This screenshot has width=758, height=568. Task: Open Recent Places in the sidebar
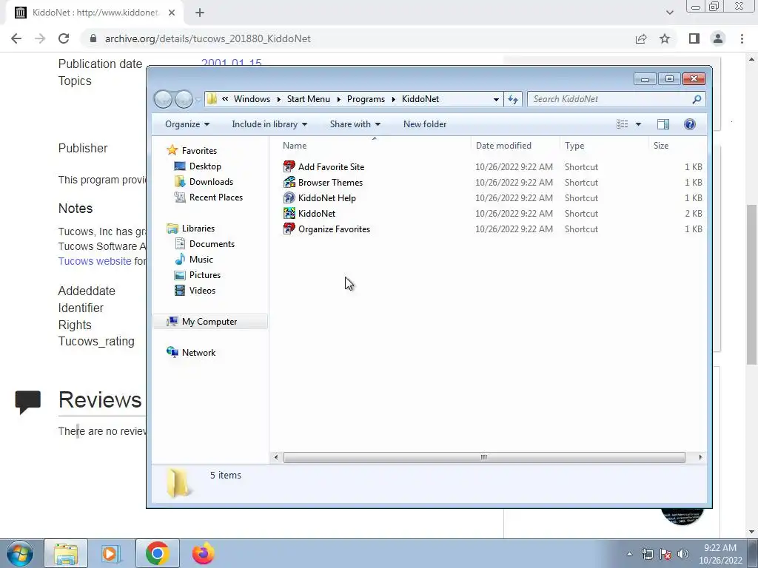pyautogui.click(x=216, y=197)
